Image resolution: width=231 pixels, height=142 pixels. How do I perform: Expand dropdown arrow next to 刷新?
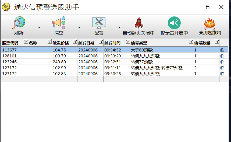[39, 27]
